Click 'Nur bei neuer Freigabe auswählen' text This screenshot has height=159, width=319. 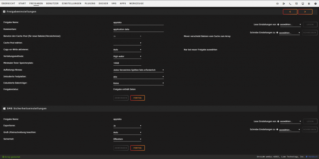pyautogui.click(x=201, y=50)
